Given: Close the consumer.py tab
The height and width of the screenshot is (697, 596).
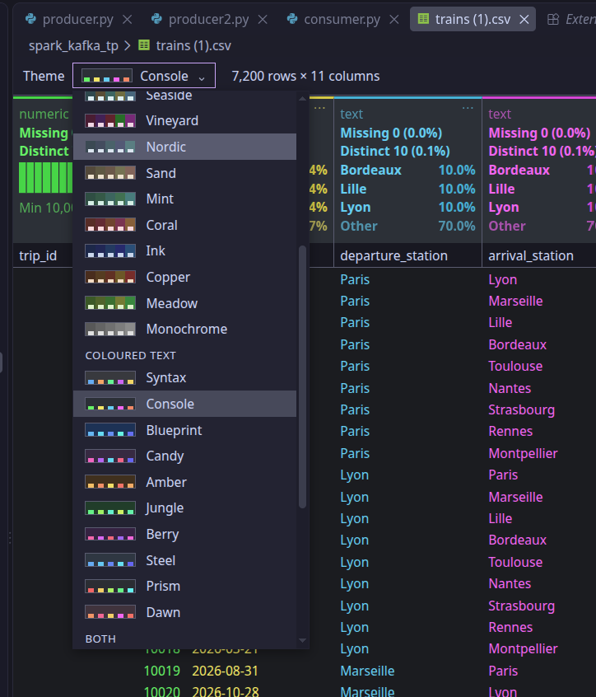Looking at the screenshot, I should click(393, 20).
